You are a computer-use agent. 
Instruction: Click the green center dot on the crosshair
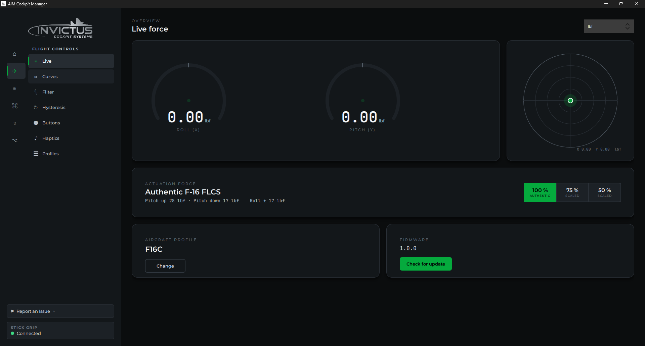coord(570,101)
